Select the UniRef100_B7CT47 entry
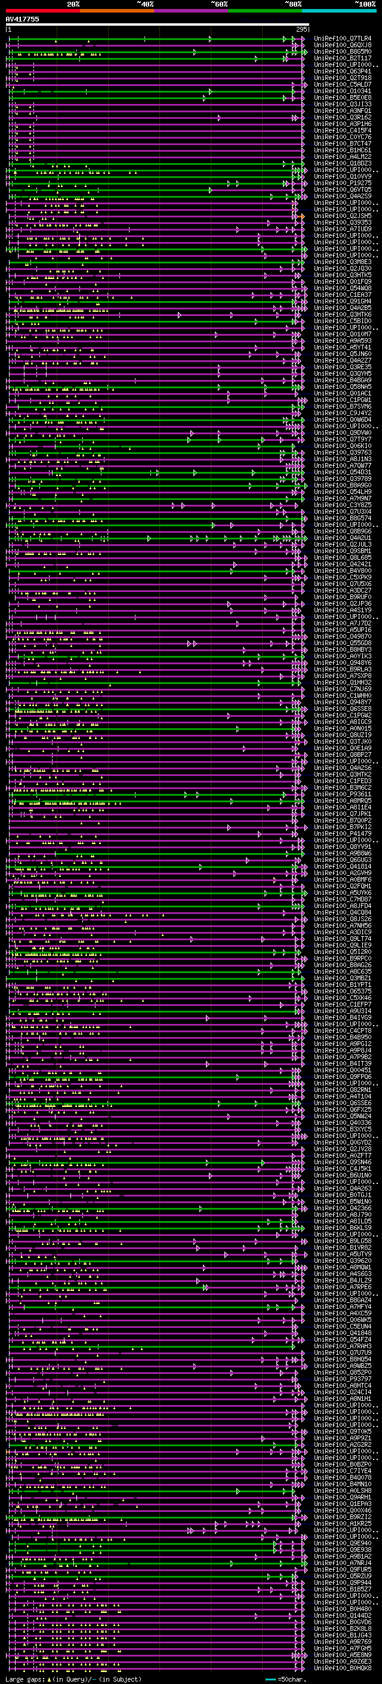382x1684 pixels. (342, 144)
